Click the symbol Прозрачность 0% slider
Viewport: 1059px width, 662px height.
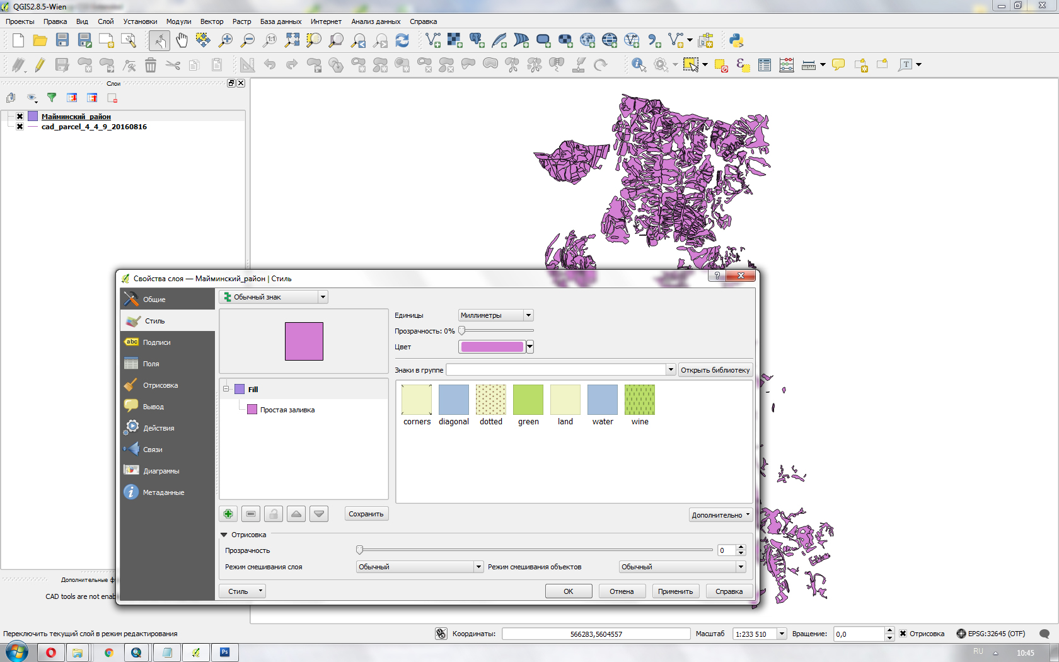(497, 330)
